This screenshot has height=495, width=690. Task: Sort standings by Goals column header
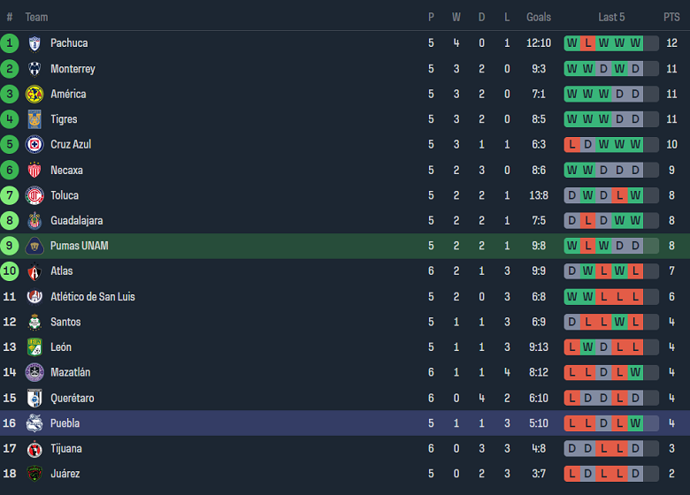pyautogui.click(x=538, y=17)
